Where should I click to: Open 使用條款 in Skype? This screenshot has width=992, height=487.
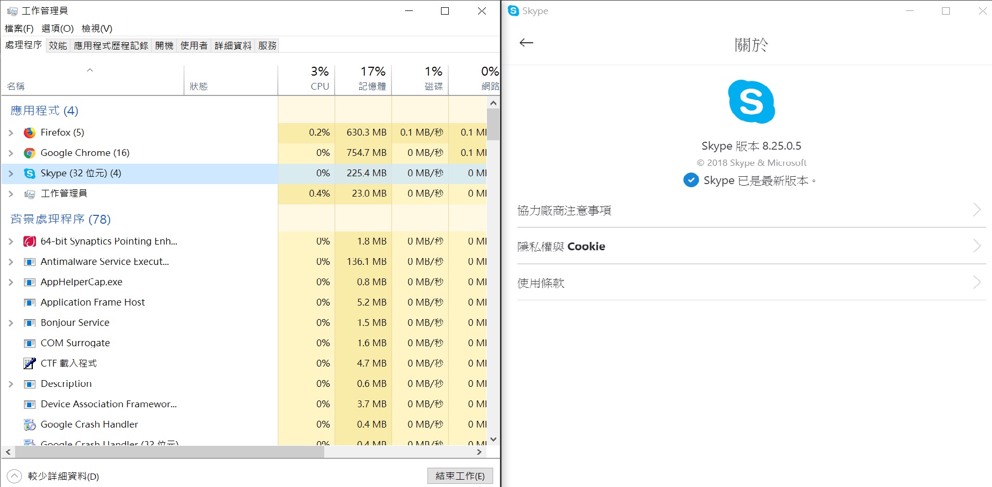(x=751, y=283)
